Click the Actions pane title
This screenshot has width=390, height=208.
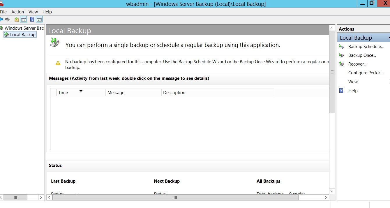[x=346, y=29]
